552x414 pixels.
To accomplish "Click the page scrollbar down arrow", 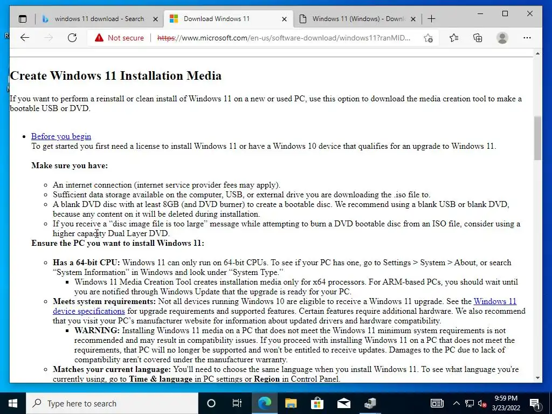I will 537,378.
